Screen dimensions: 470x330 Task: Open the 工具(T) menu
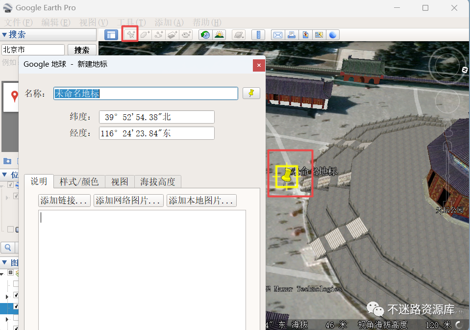[131, 23]
